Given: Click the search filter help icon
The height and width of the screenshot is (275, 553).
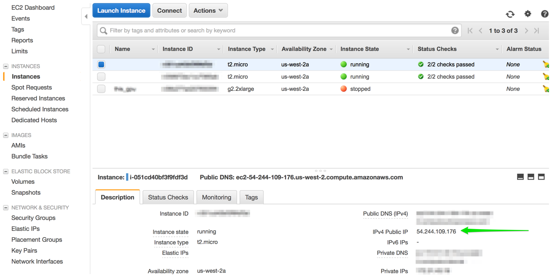Looking at the screenshot, I should click(x=455, y=30).
